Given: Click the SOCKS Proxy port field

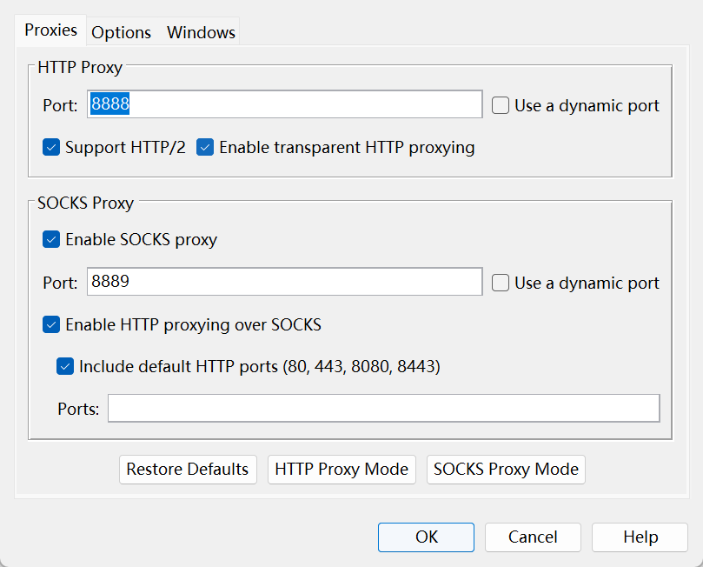Looking at the screenshot, I should (x=285, y=281).
